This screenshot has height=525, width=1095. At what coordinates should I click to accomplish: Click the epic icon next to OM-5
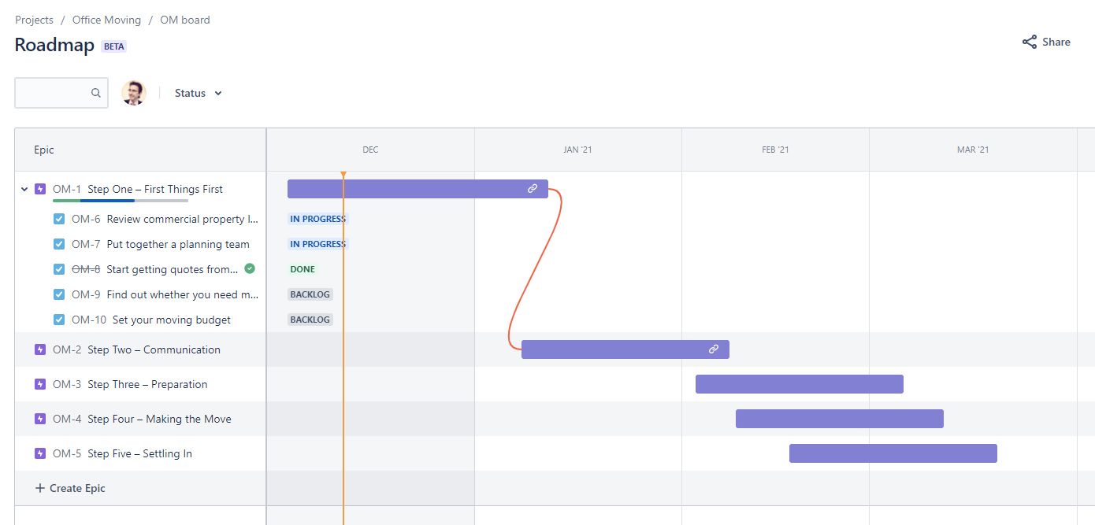pos(40,453)
